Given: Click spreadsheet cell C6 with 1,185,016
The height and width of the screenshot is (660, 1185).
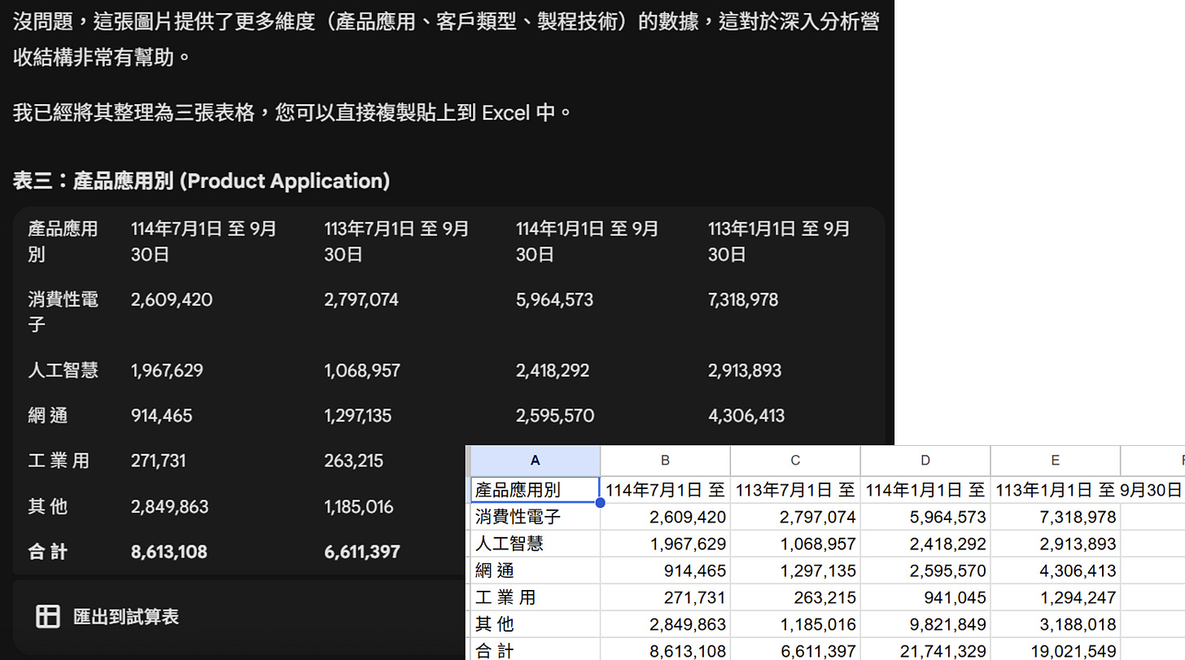Looking at the screenshot, I should click(795, 624).
